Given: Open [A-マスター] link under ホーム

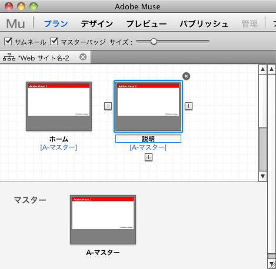Looking at the screenshot, I should coord(58,147).
